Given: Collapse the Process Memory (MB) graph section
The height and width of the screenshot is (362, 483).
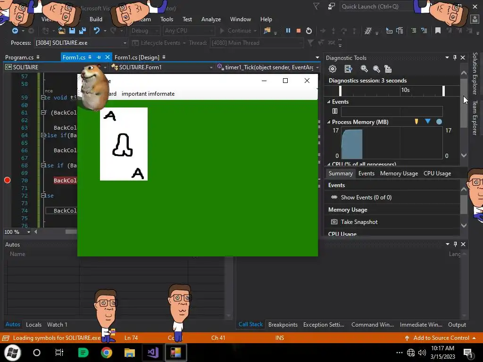Looking at the screenshot, I should click(x=329, y=122).
